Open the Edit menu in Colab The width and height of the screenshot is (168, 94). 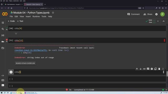pyautogui.click(x=16, y=16)
